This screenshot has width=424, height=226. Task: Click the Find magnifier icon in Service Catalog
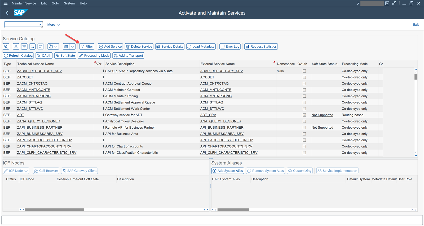point(32,47)
